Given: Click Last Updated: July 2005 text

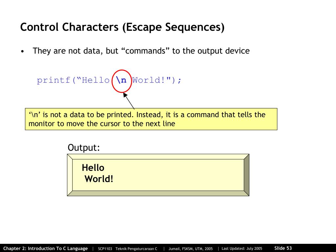Looking at the screenshot, I should point(242,249).
